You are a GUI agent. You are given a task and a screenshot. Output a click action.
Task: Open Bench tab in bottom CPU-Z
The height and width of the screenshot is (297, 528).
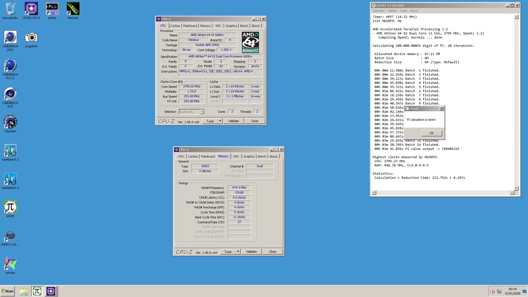(262, 156)
